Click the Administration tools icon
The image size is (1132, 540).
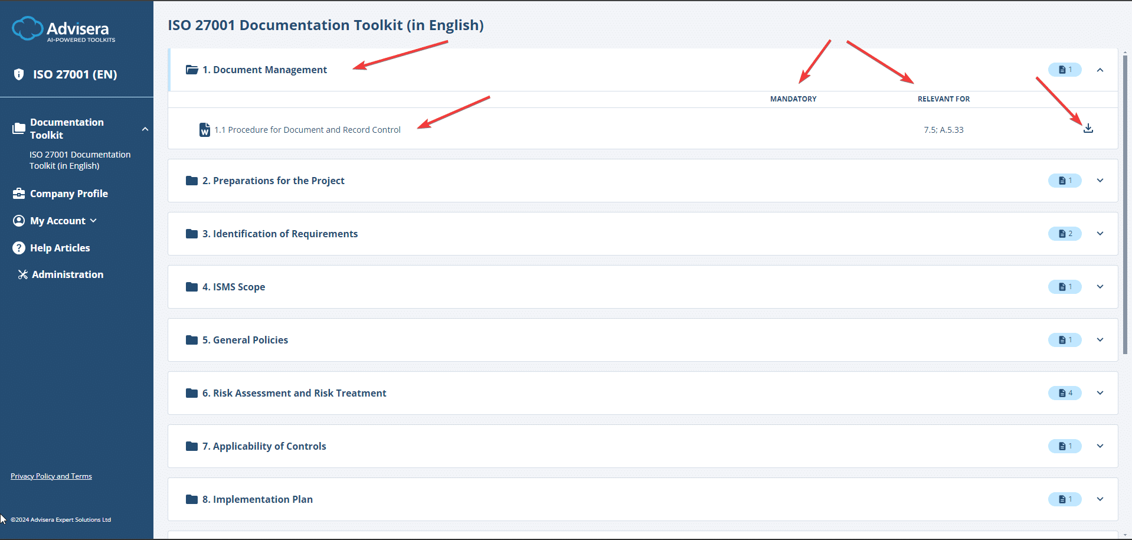23,274
